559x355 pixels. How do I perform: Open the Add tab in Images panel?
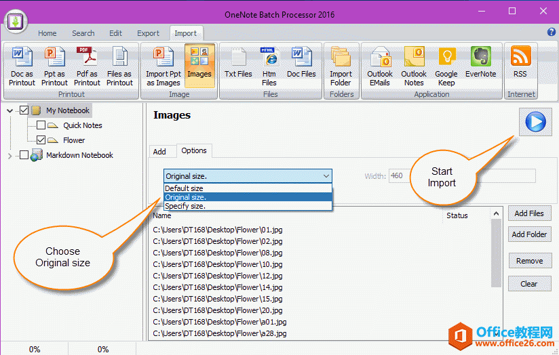159,152
